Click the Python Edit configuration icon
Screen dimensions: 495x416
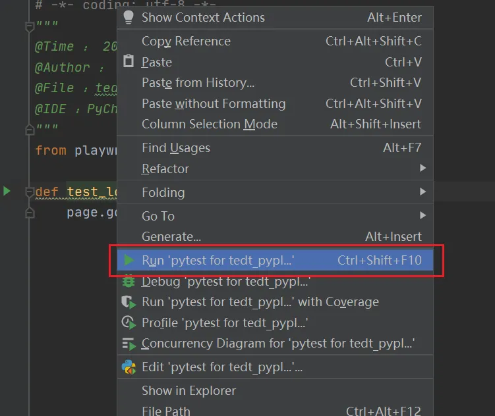[129, 367]
